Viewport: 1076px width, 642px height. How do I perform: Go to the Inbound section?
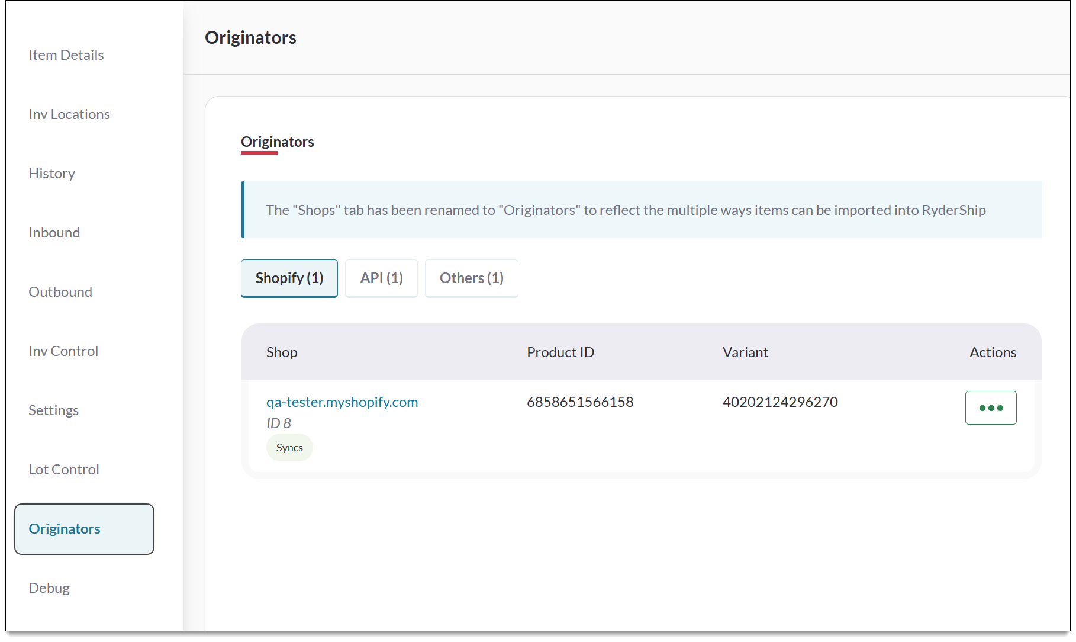pos(54,232)
